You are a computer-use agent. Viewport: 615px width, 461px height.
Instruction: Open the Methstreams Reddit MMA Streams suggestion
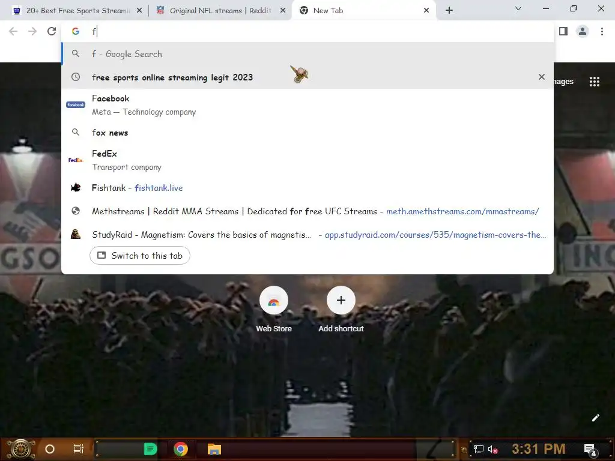point(307,211)
